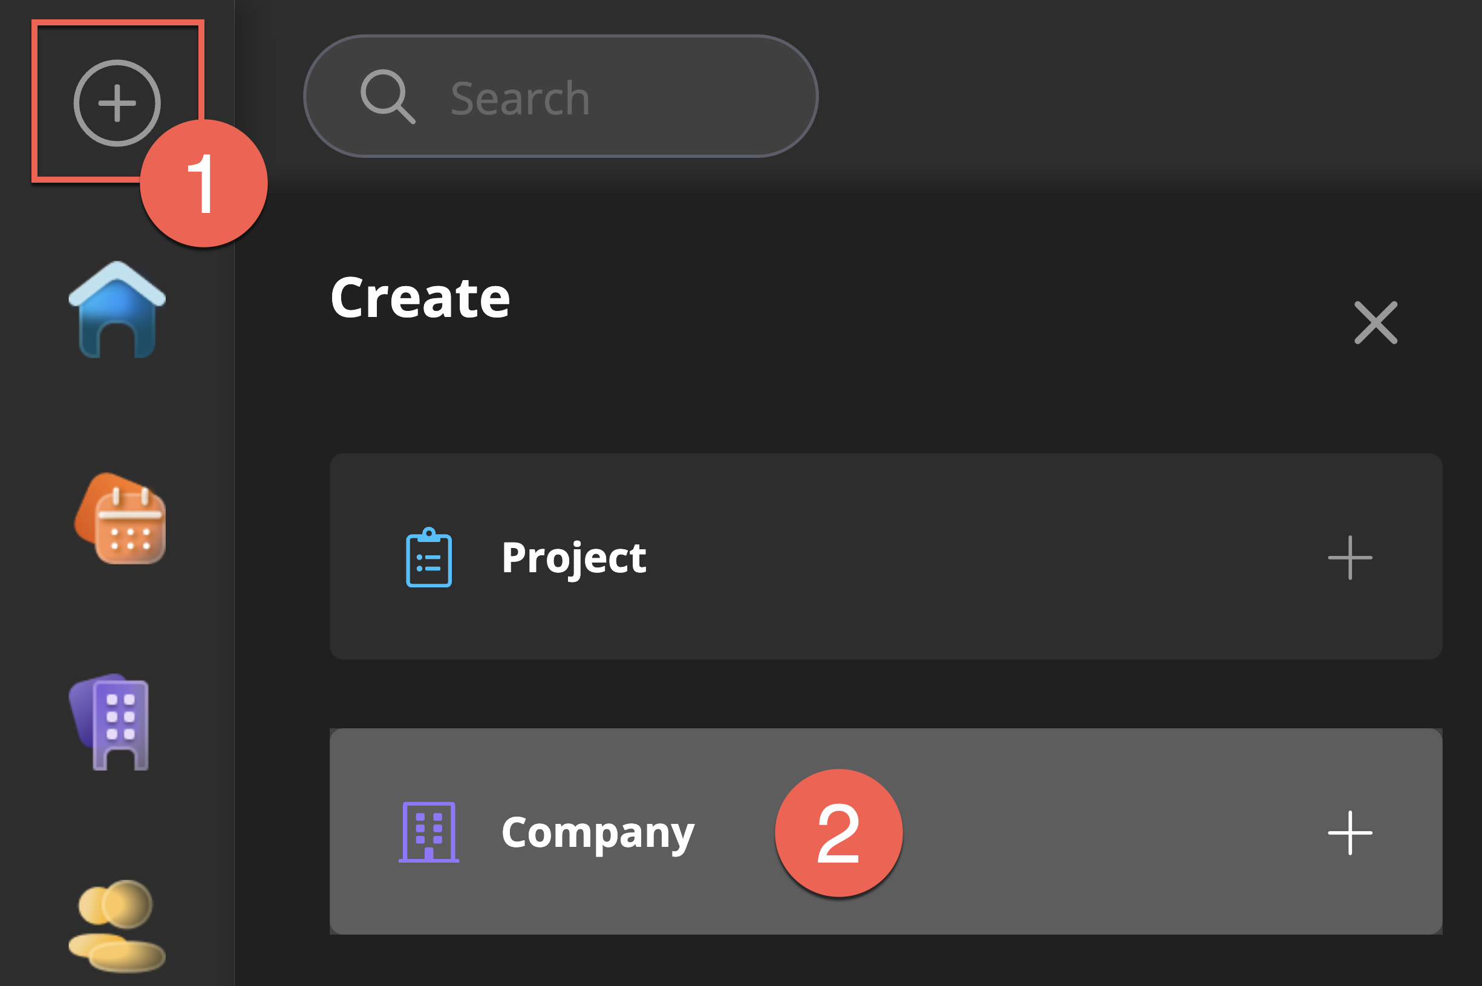Select the Company label text
1482x986 pixels.
click(x=597, y=832)
